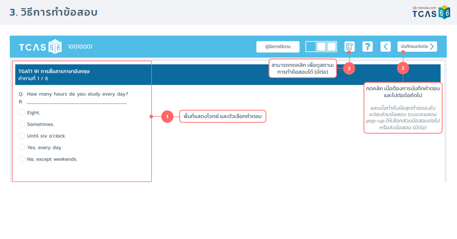Click the TGAT1 91 section title header
This screenshot has width=457, height=239.
pyautogui.click(x=54, y=71)
